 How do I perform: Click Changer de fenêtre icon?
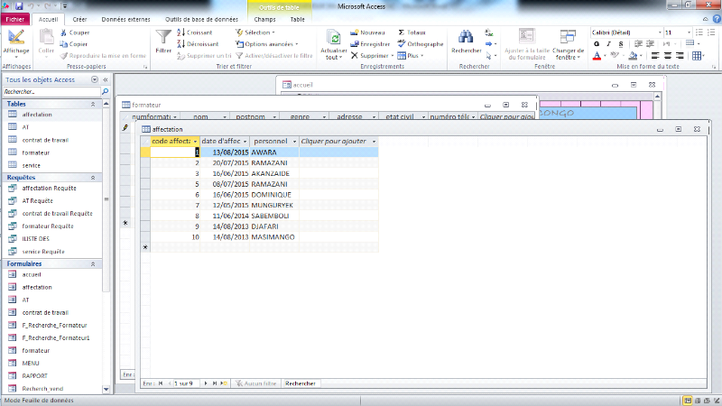(x=568, y=37)
